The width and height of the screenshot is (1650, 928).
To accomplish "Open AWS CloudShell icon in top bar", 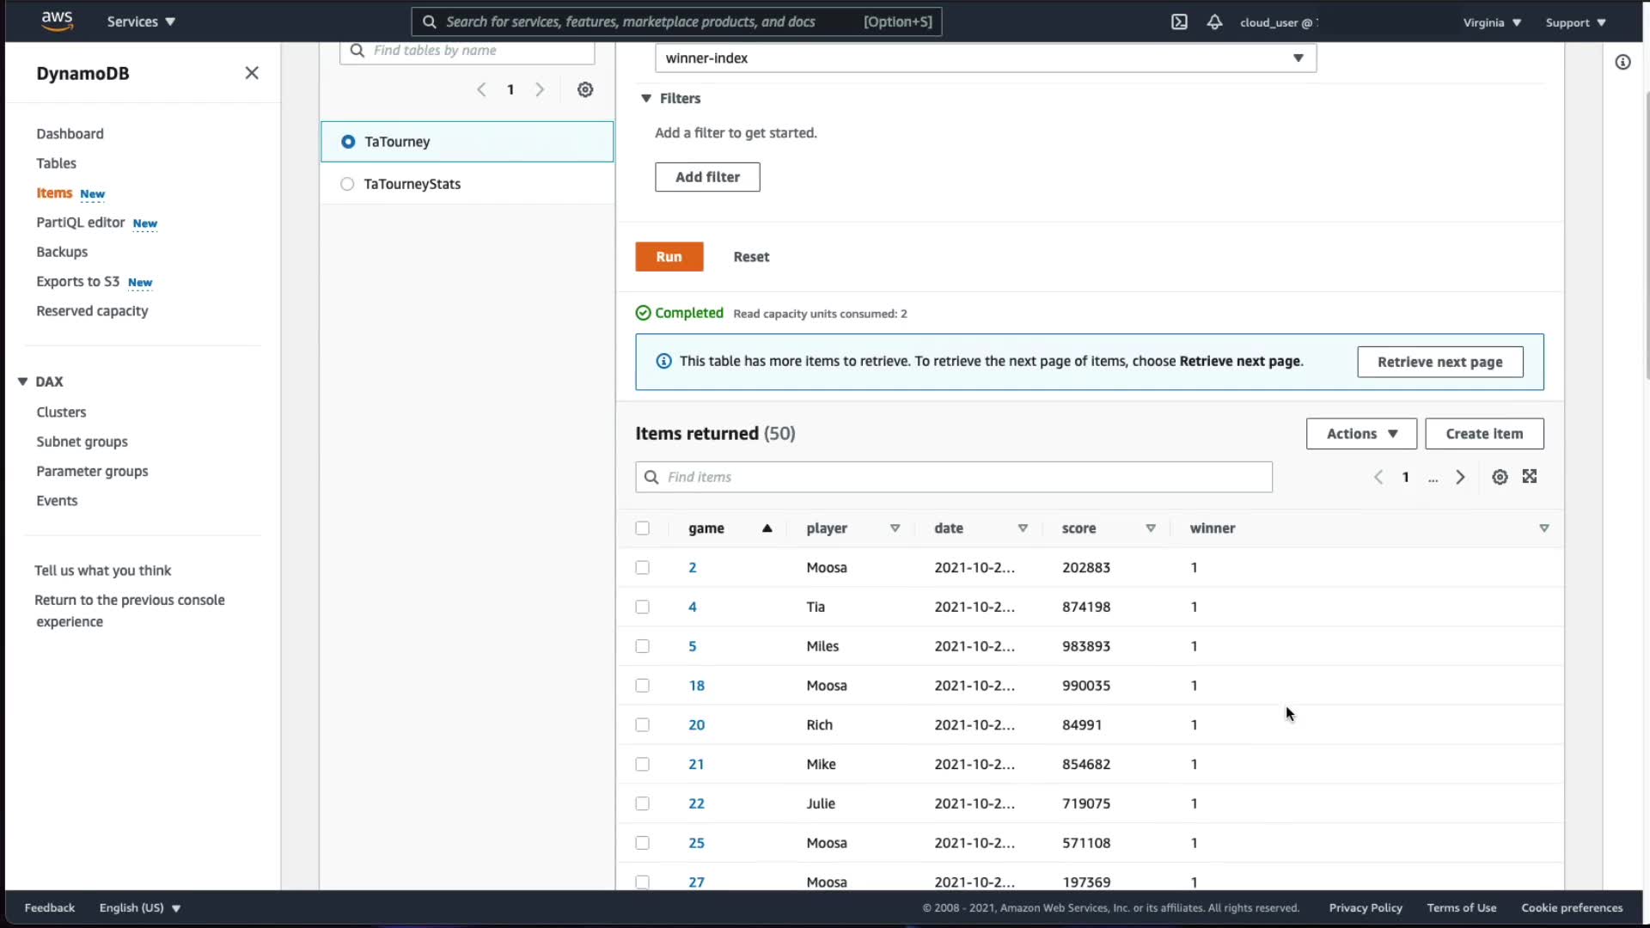I will 1179,22.
